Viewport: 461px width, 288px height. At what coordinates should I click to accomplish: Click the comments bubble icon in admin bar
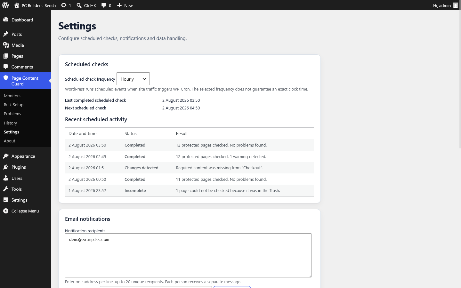coord(104,5)
